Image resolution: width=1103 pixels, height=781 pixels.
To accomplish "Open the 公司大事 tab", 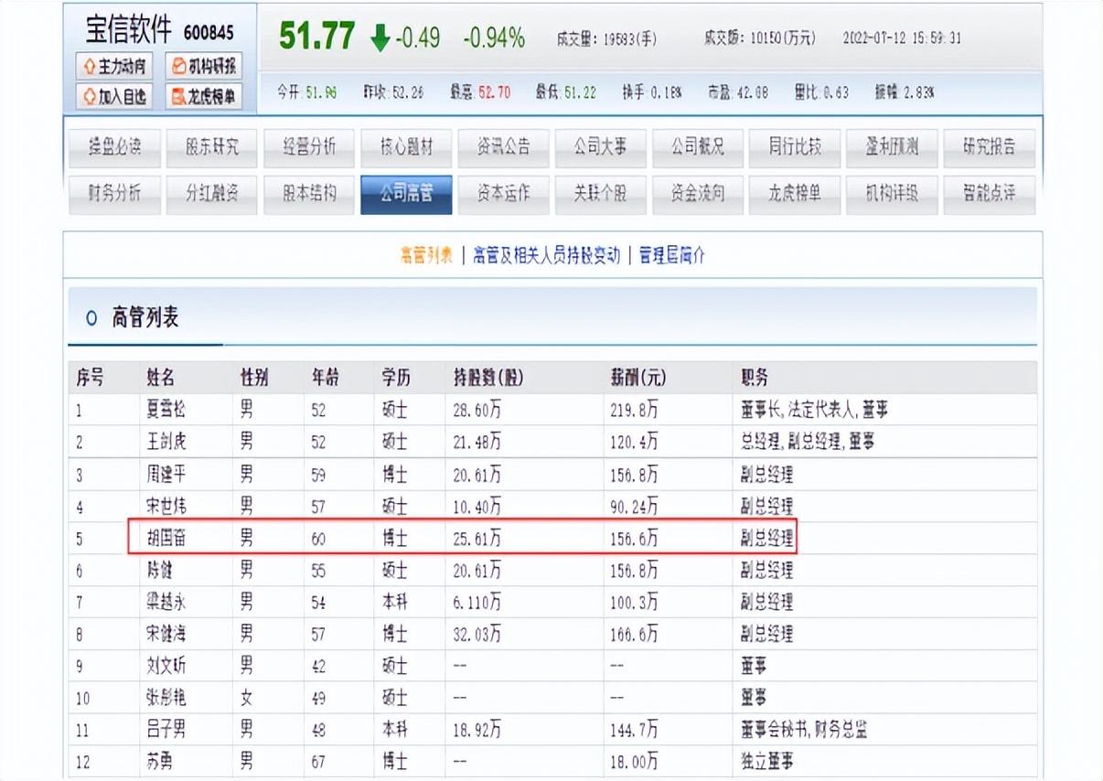I will coord(600,147).
